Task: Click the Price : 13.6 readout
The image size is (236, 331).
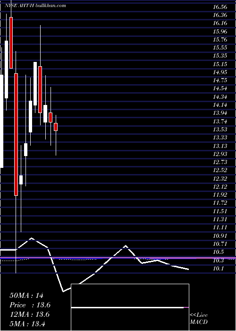Action: click(x=30, y=305)
